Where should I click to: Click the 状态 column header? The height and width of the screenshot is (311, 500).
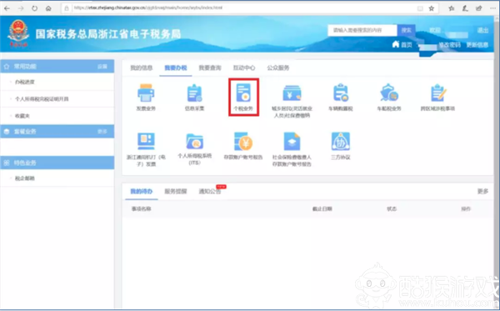[392, 209]
